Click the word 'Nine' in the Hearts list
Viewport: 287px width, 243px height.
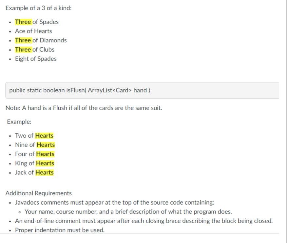click(21, 145)
